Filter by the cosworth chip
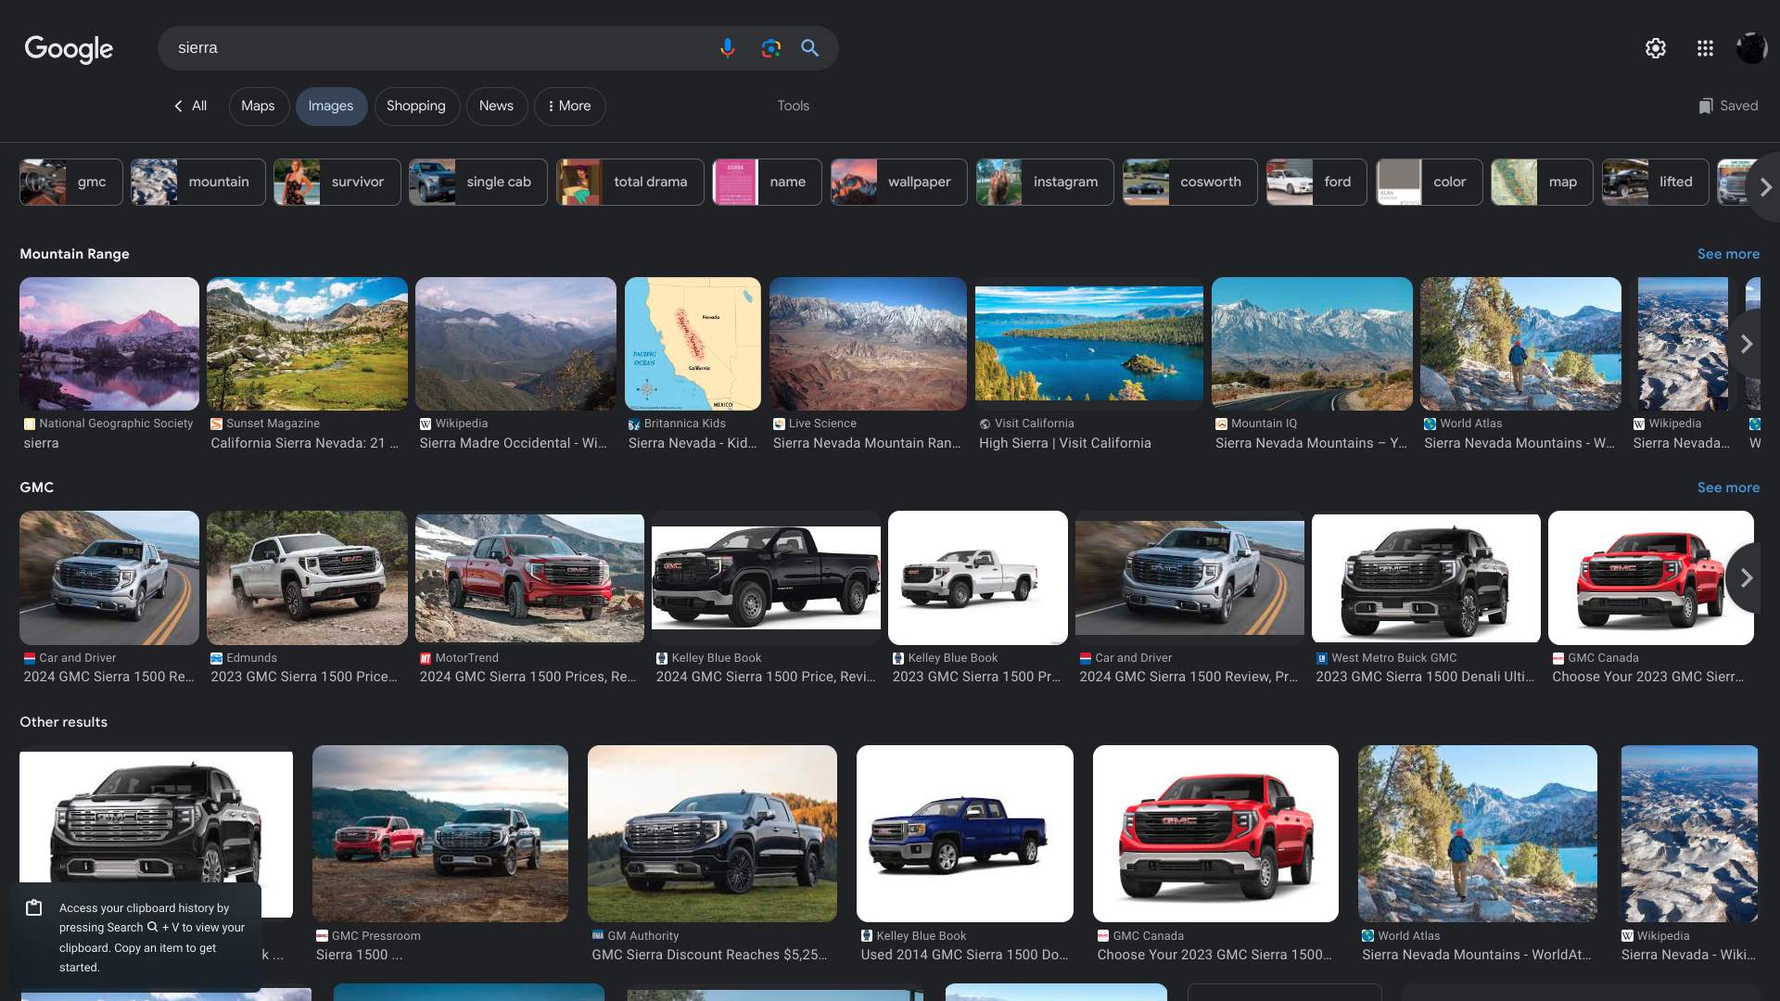This screenshot has height=1001, width=1780. pyautogui.click(x=1189, y=182)
